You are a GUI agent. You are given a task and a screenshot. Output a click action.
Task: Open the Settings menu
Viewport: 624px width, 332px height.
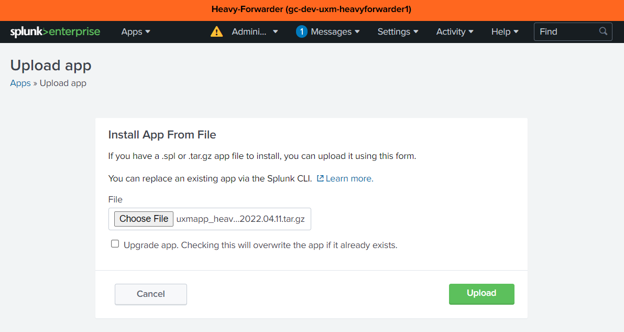coord(398,32)
